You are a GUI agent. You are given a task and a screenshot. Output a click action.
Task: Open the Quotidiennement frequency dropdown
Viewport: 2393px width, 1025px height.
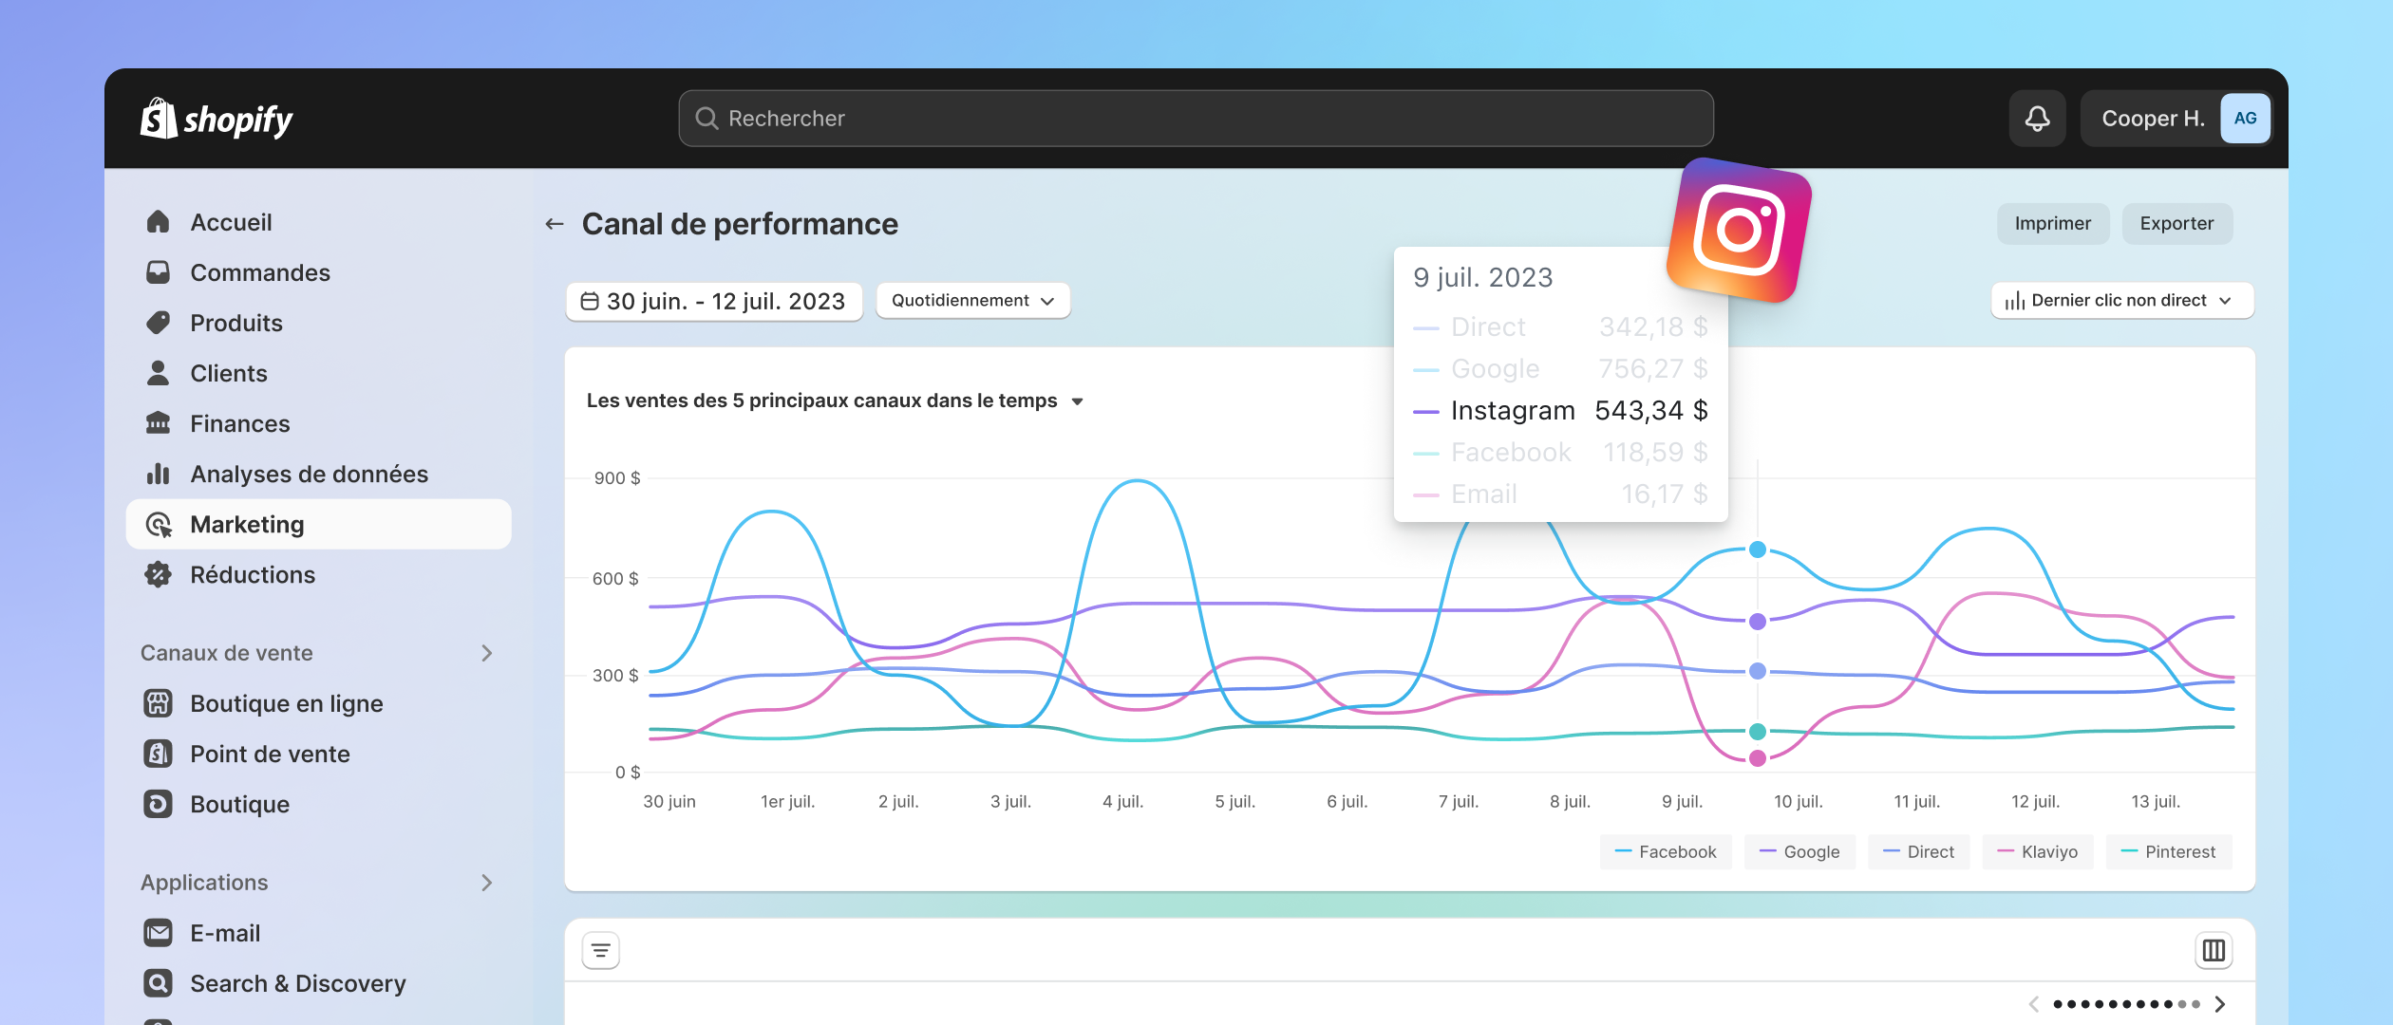[x=972, y=299]
